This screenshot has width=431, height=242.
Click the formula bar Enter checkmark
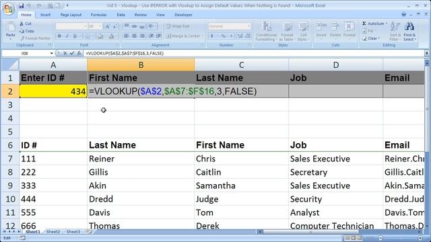click(72, 53)
